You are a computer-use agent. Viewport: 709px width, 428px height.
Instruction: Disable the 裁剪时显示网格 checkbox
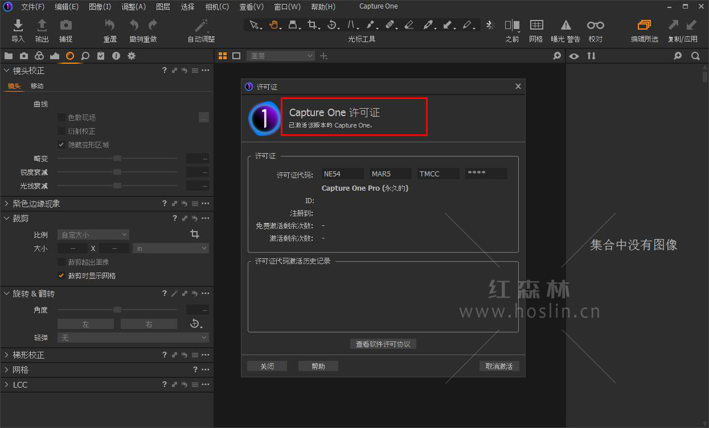coord(62,276)
